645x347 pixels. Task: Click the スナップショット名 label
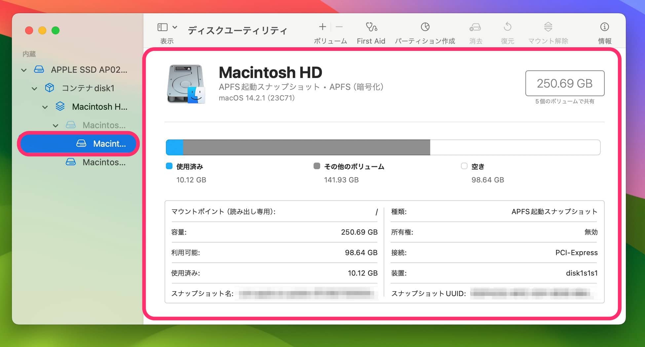202,293
